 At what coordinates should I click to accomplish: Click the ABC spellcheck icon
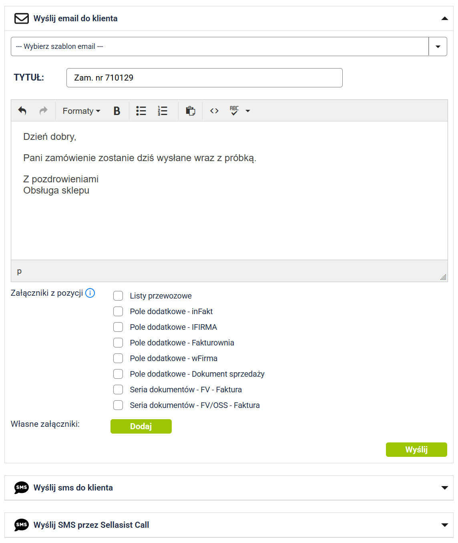pyautogui.click(x=234, y=111)
